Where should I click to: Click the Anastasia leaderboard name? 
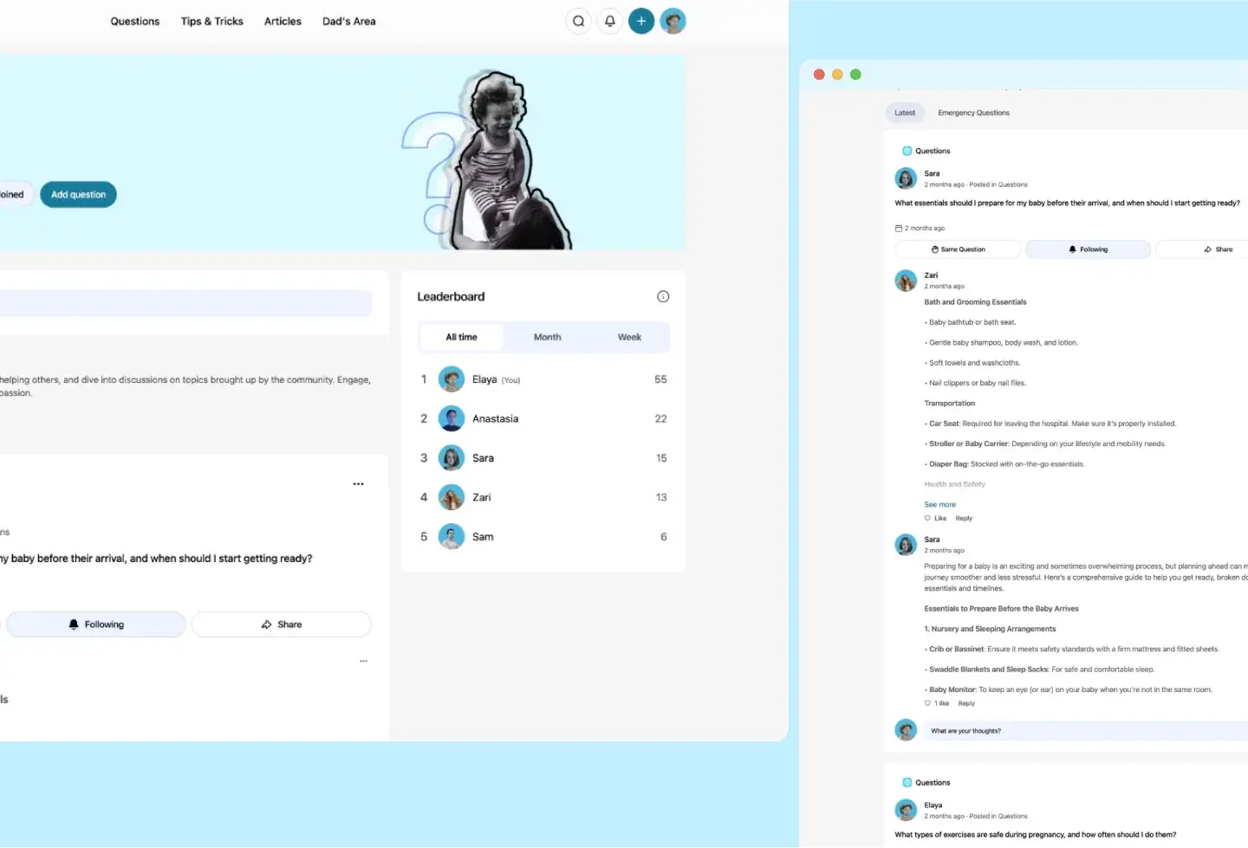click(x=495, y=418)
